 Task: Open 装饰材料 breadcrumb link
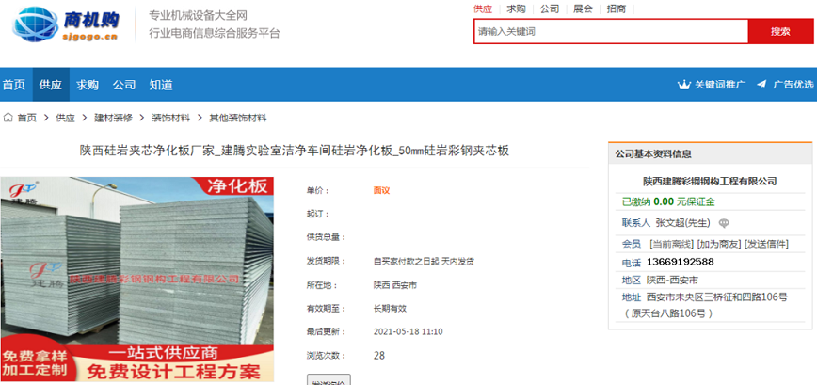pyautogui.click(x=170, y=118)
